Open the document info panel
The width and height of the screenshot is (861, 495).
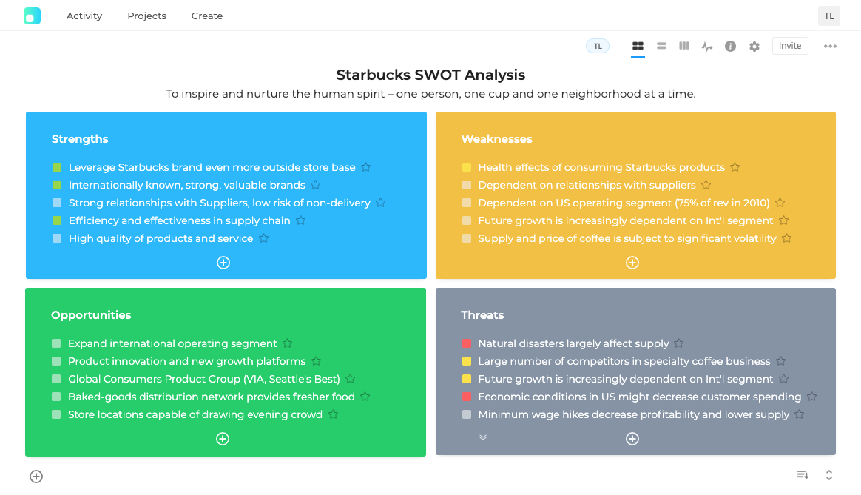point(730,45)
